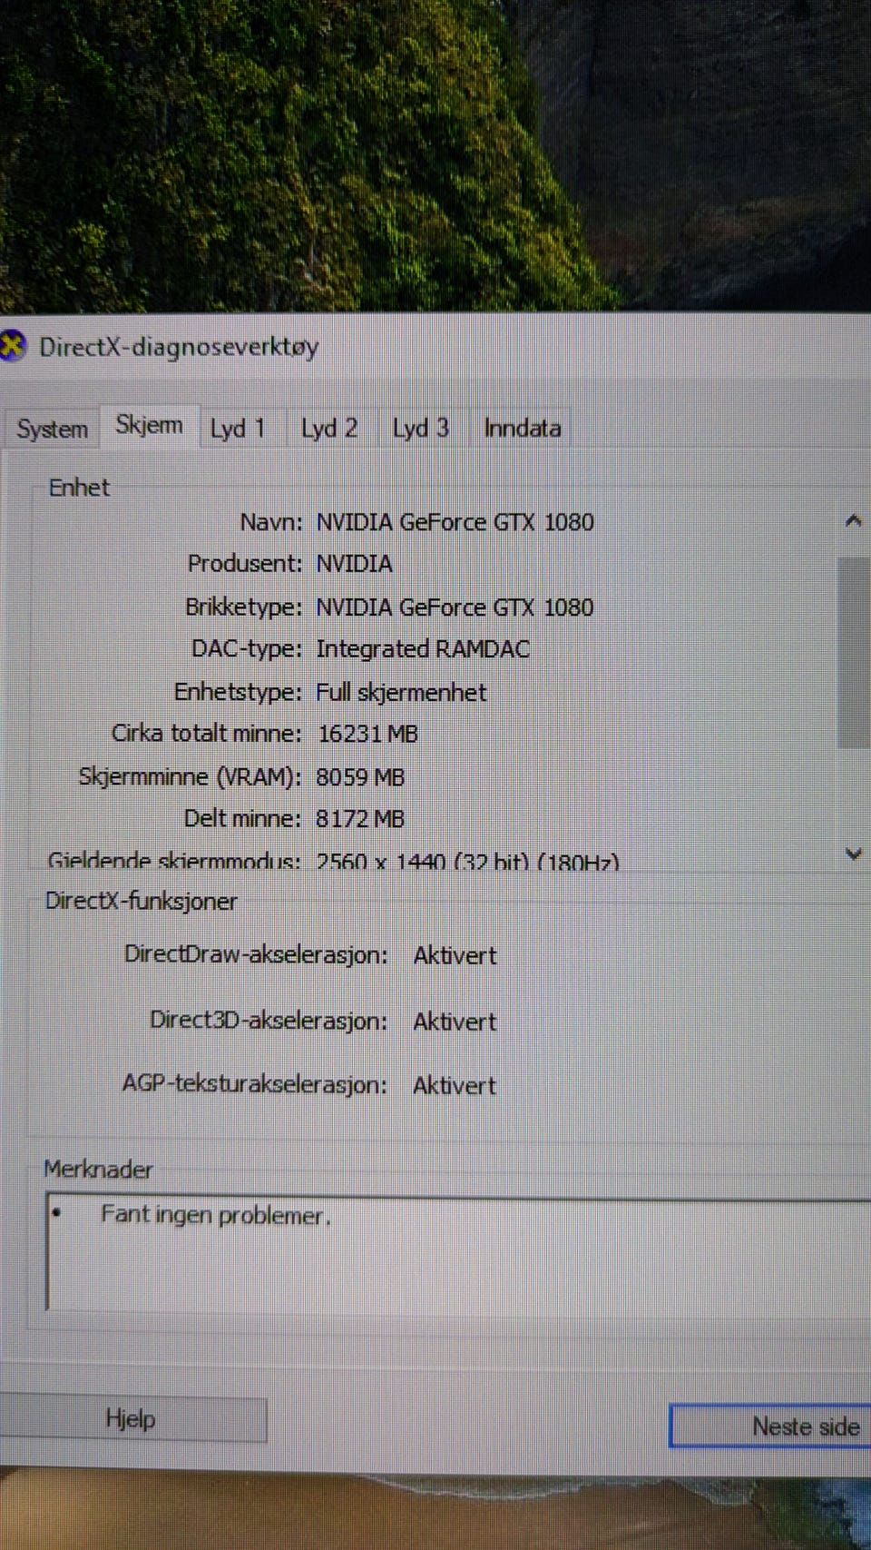The width and height of the screenshot is (871, 1550).
Task: Open the Lyd 3 tab
Action: (x=420, y=428)
